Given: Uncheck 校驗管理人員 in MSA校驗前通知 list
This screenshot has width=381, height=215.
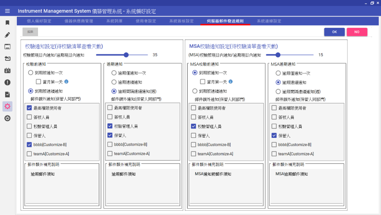Looking at the screenshot, I should coord(194,126).
